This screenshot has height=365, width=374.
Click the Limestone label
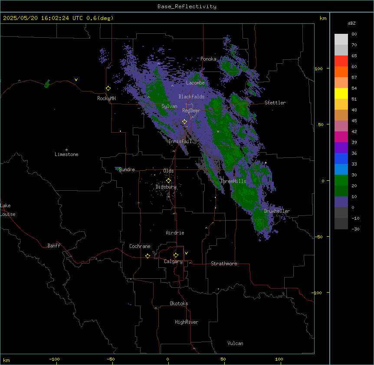pos(66,154)
